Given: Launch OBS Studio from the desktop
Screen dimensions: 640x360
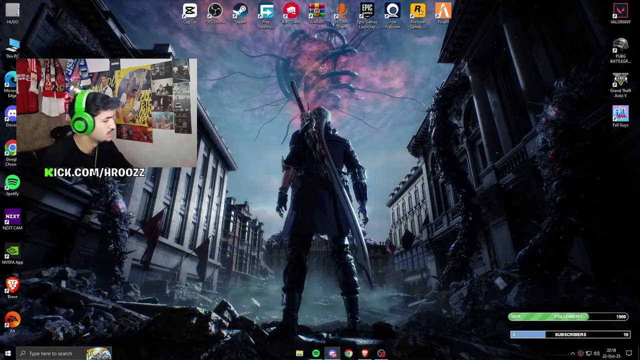Looking at the screenshot, I should (215, 13).
